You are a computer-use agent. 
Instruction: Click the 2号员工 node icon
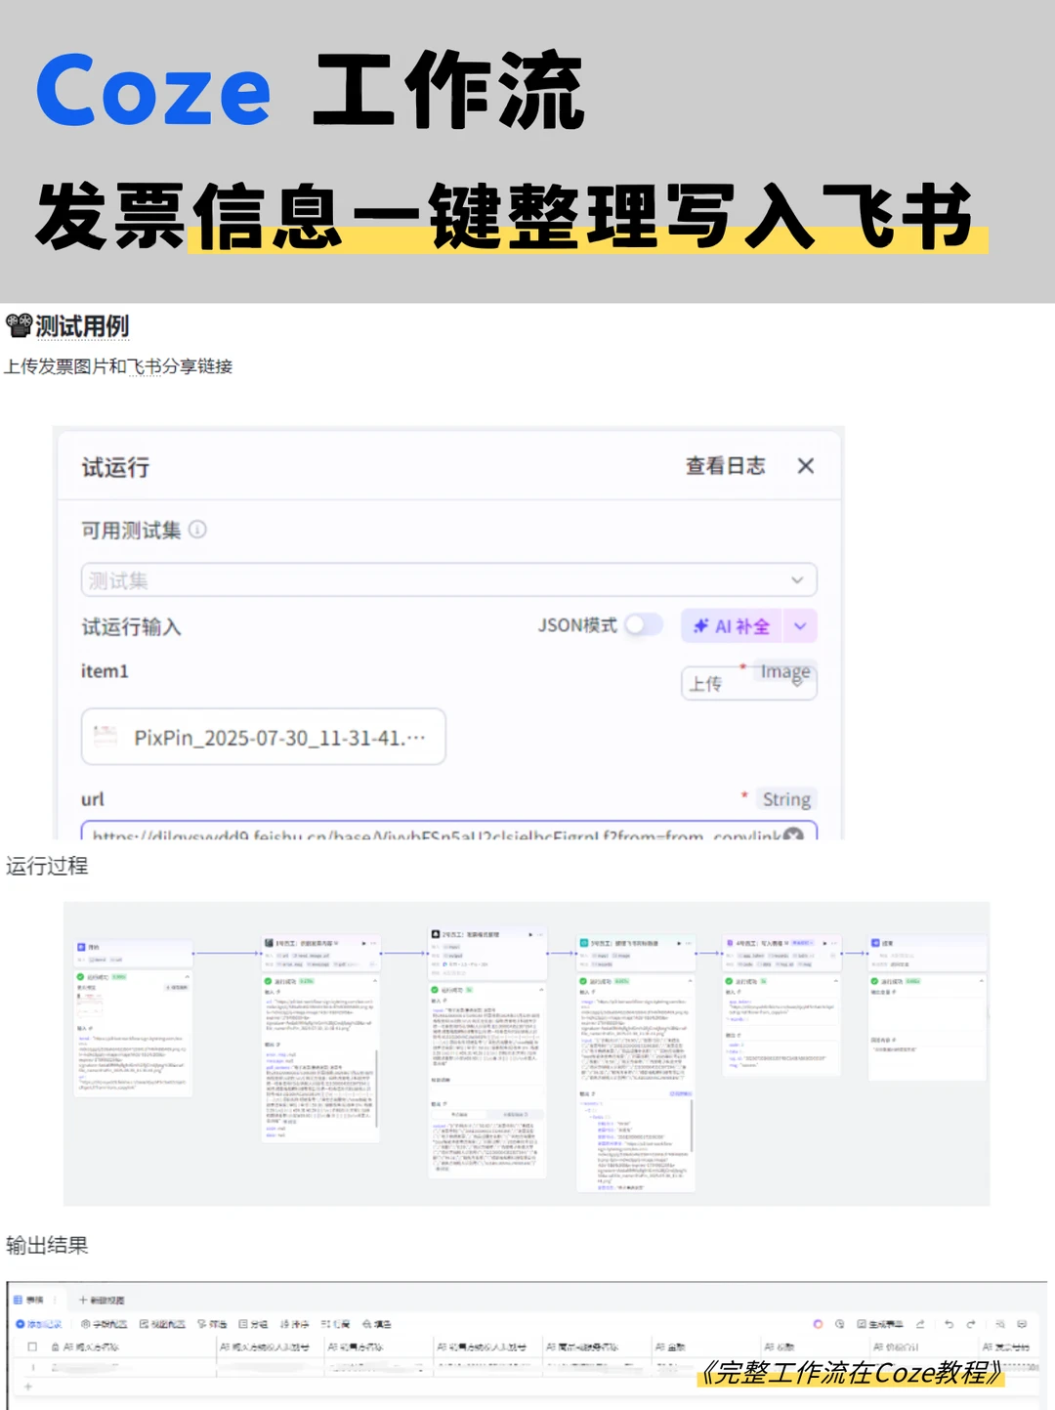point(436,934)
